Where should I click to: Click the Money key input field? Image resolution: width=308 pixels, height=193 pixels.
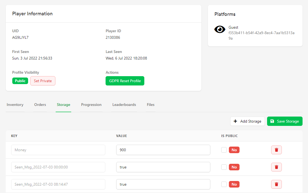(x=58, y=150)
